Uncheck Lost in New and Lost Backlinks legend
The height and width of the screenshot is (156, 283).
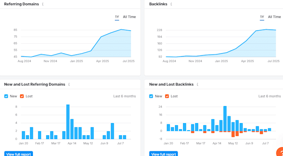click(167, 97)
